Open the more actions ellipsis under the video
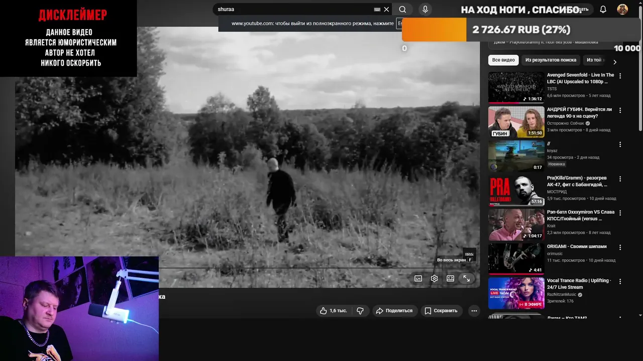The height and width of the screenshot is (361, 643). (474, 311)
